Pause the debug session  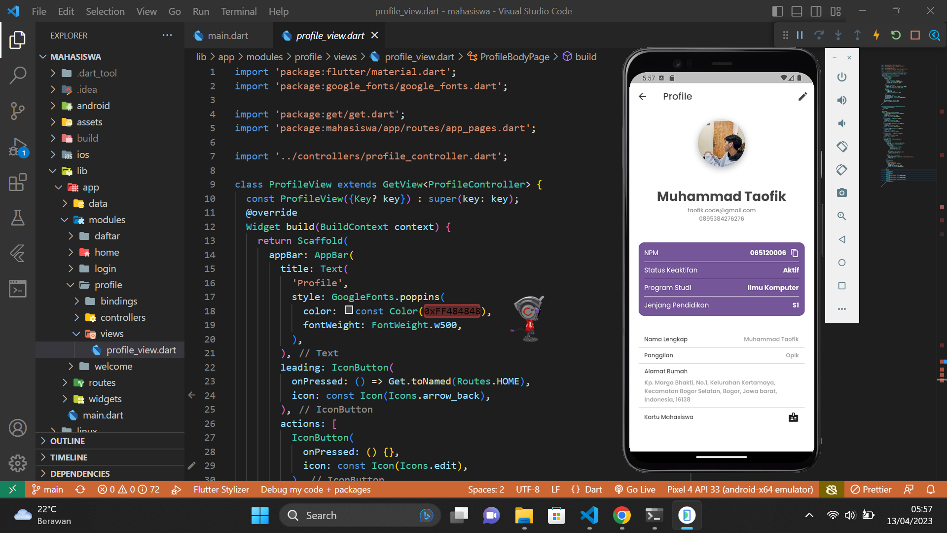pos(800,35)
